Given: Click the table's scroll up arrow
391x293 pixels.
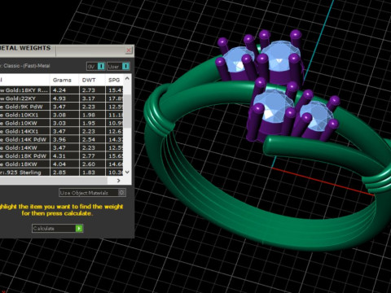Looking at the screenshot, I should 127,78.
